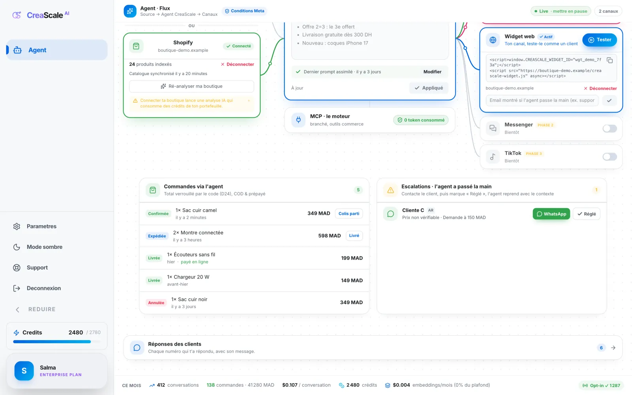Screen dimensions: 632x395
Task: Click the Credits progress bar
Action: coord(56,342)
